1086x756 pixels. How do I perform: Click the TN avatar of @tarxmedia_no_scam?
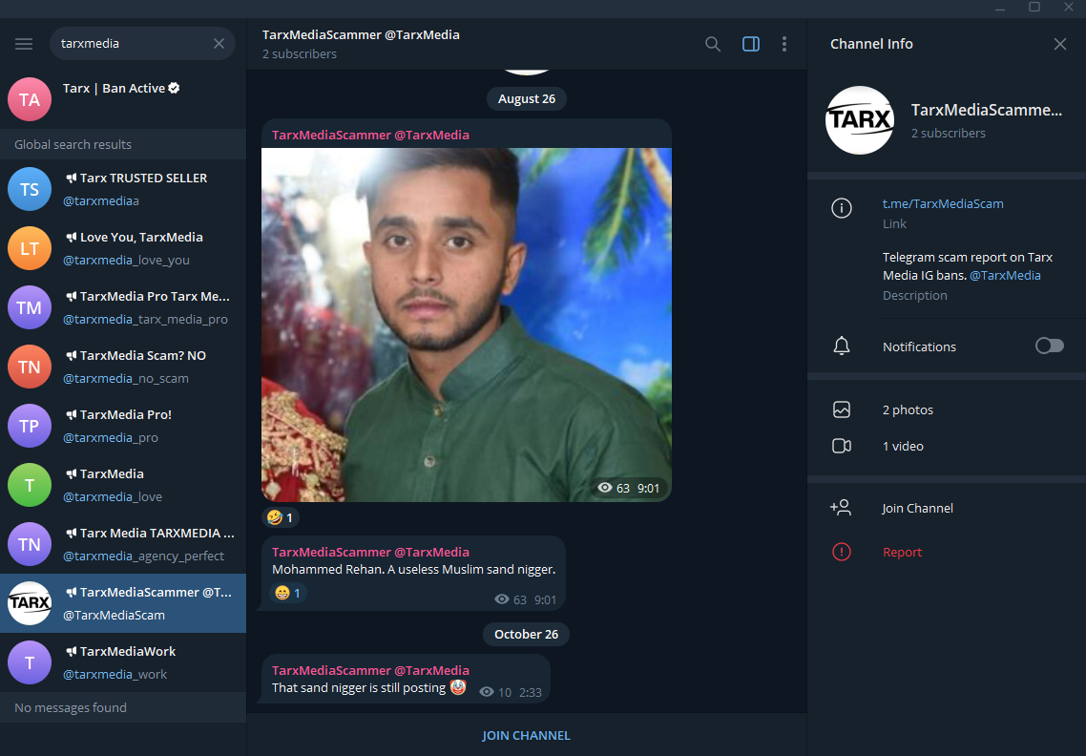click(30, 367)
